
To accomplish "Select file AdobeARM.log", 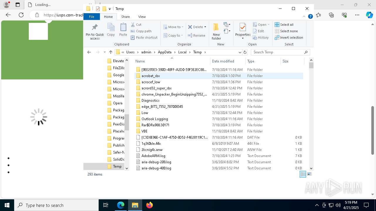I will coord(219,156).
